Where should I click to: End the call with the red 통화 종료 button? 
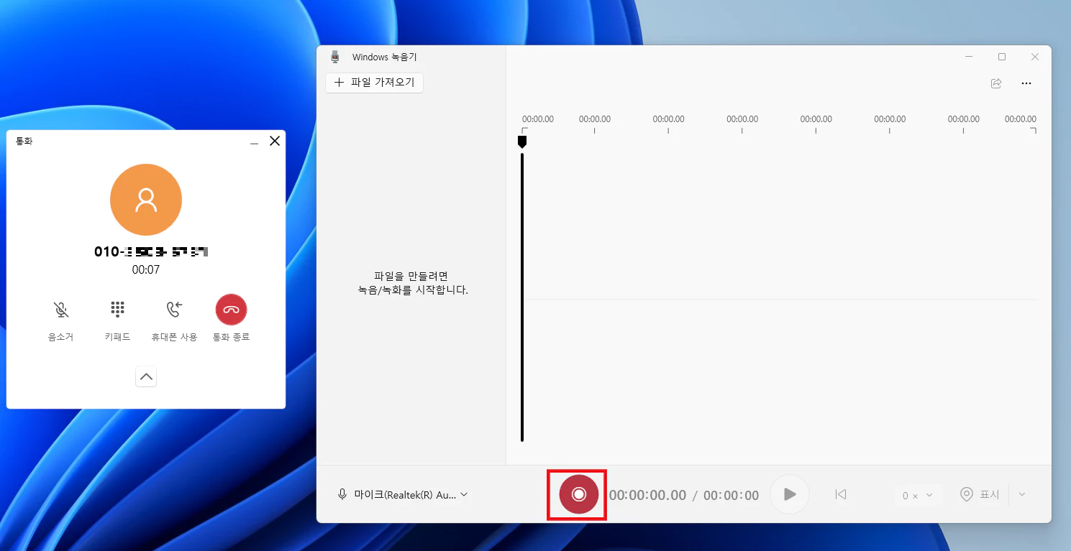[231, 310]
